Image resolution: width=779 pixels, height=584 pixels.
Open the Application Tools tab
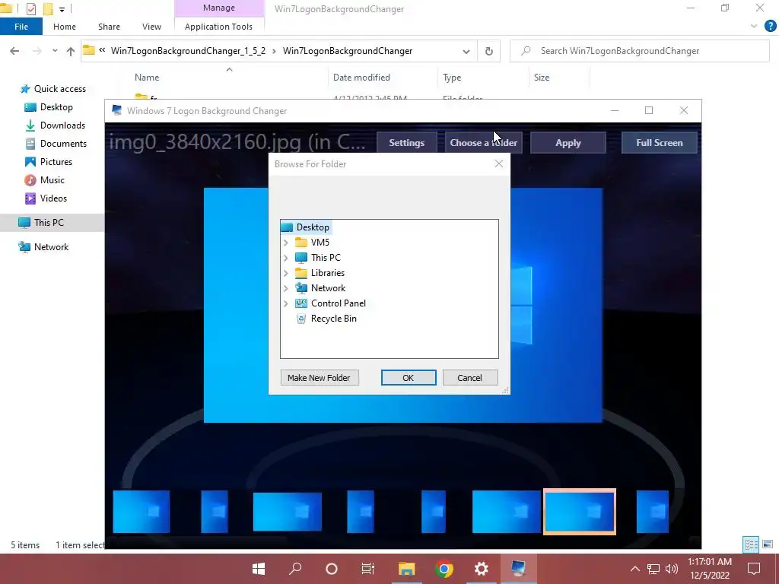(218, 27)
